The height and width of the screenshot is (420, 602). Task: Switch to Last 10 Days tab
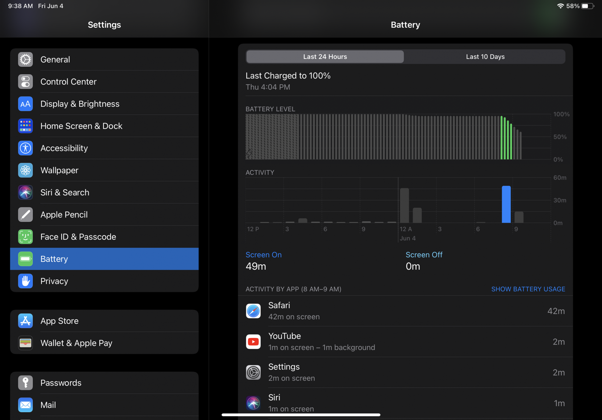(x=485, y=57)
